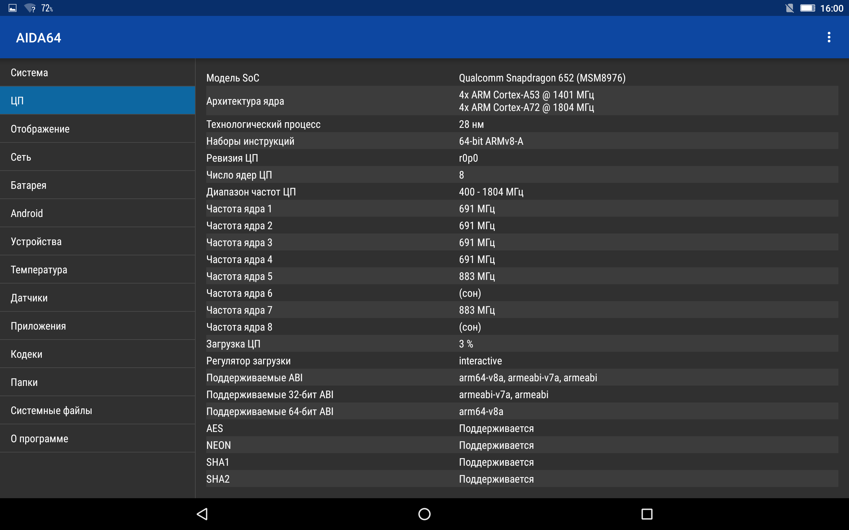Tap the Wi-Fi status icon
Image resolution: width=849 pixels, height=530 pixels.
(30, 8)
